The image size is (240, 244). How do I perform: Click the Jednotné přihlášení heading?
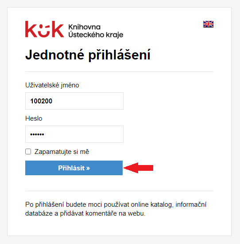click(88, 55)
